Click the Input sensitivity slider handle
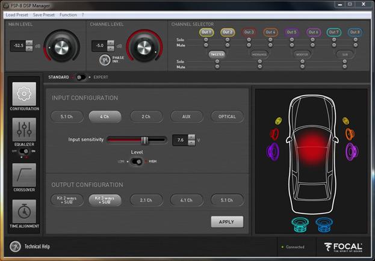Image resolution: width=375 pixels, height=261 pixels. (x=144, y=140)
